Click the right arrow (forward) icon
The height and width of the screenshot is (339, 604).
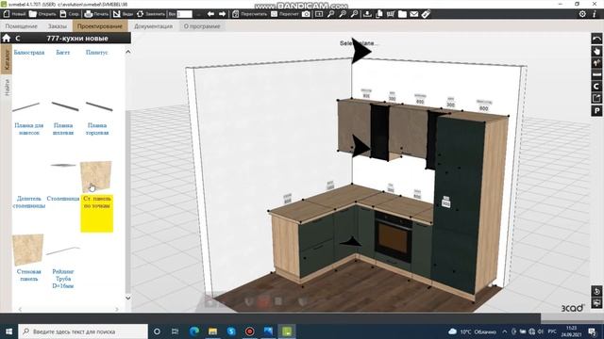pos(223,14)
